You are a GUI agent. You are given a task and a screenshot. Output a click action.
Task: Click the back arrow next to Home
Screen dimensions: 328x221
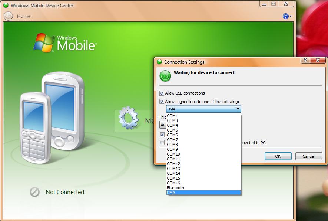[9, 16]
